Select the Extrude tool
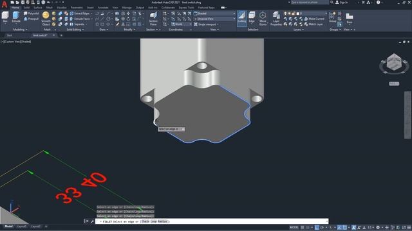The image size is (412, 231). 16,17
